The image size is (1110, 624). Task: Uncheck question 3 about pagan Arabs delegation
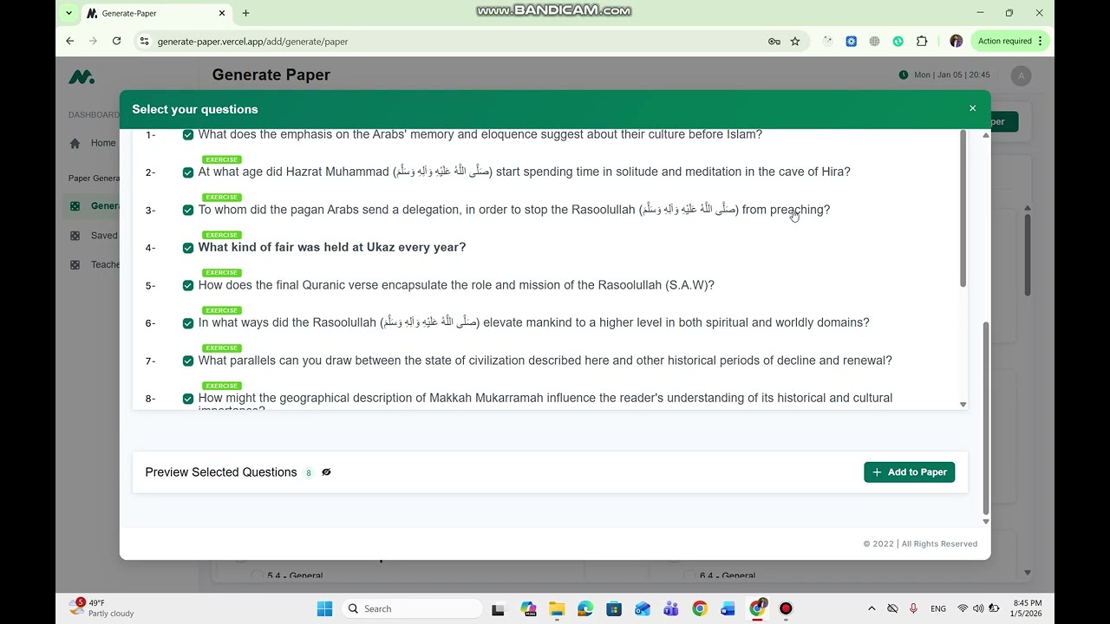188,210
